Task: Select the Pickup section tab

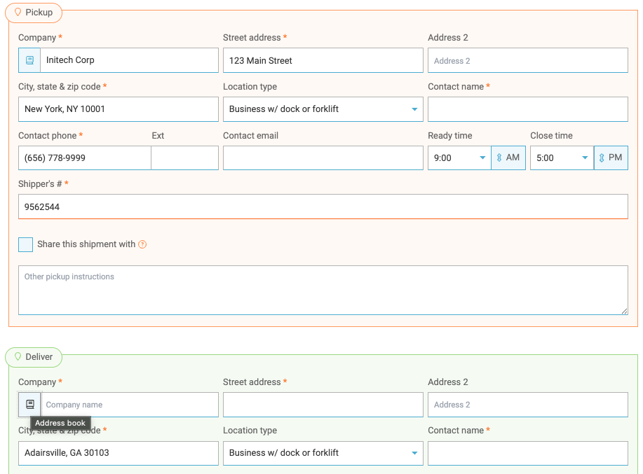Action: coord(34,12)
